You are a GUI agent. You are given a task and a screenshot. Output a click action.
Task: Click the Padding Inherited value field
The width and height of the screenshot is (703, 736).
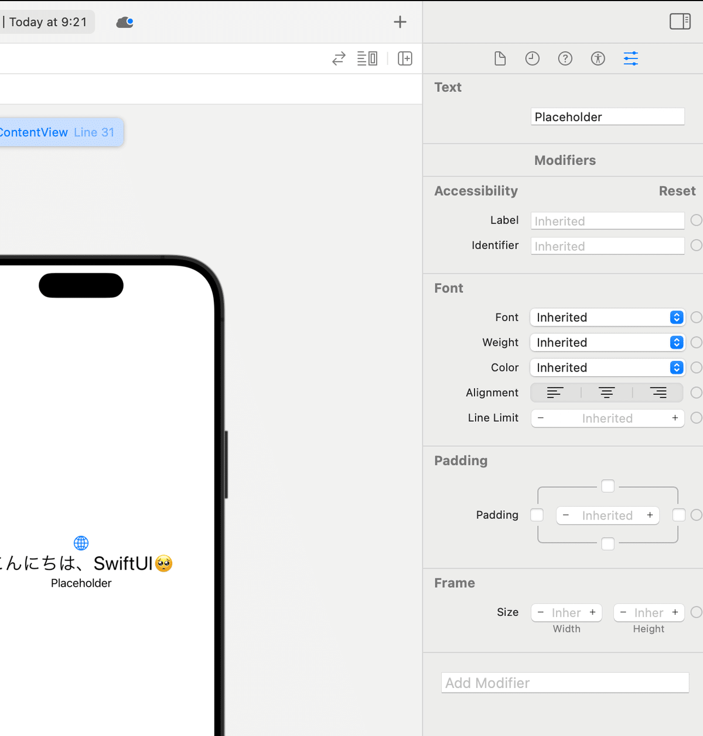(608, 515)
